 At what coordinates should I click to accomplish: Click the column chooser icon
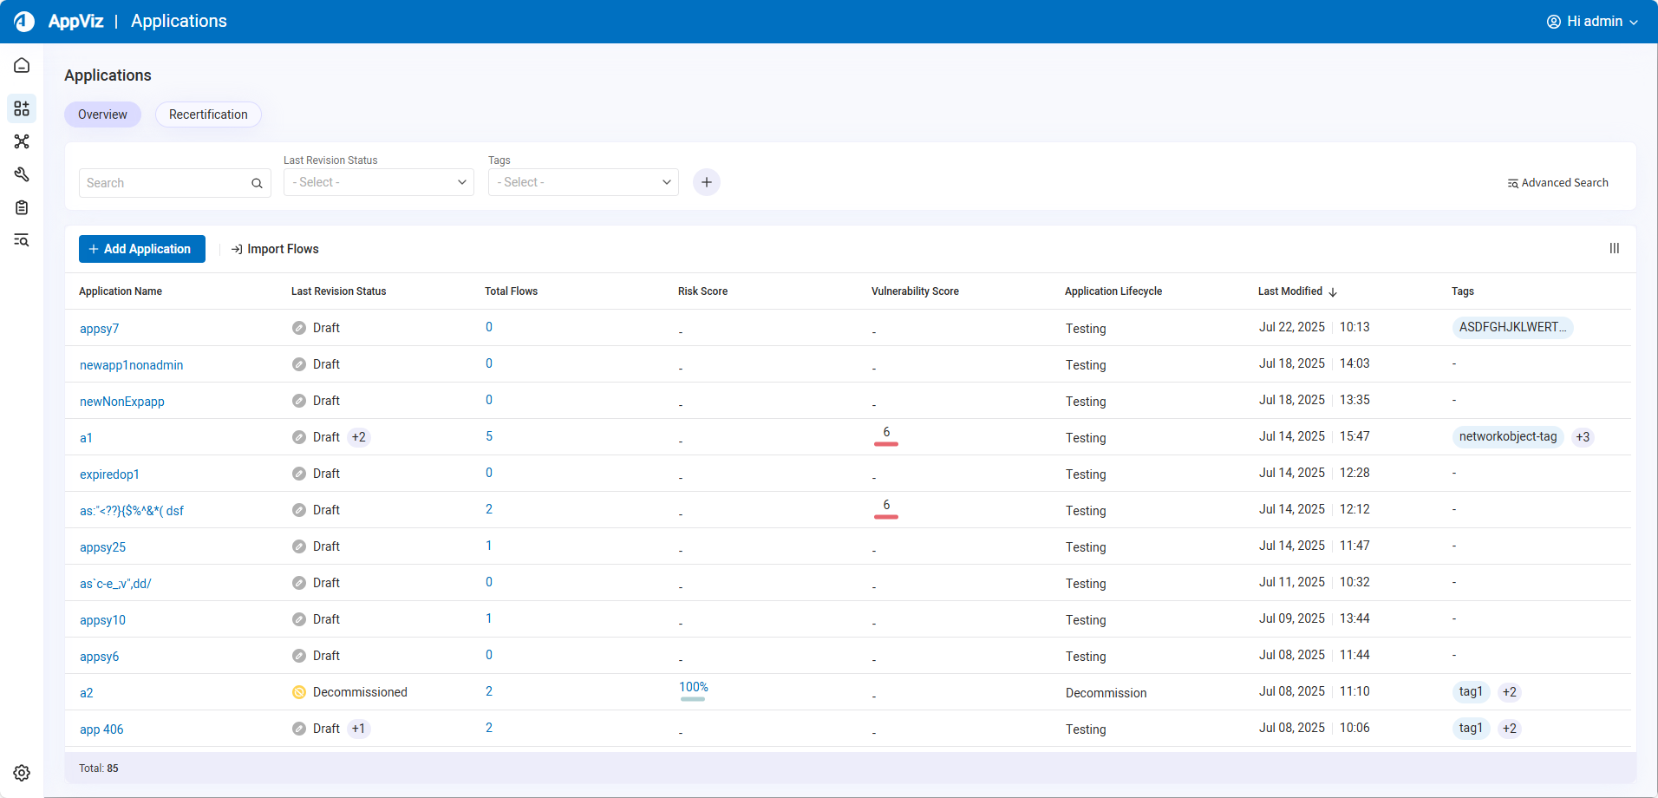coord(1614,249)
